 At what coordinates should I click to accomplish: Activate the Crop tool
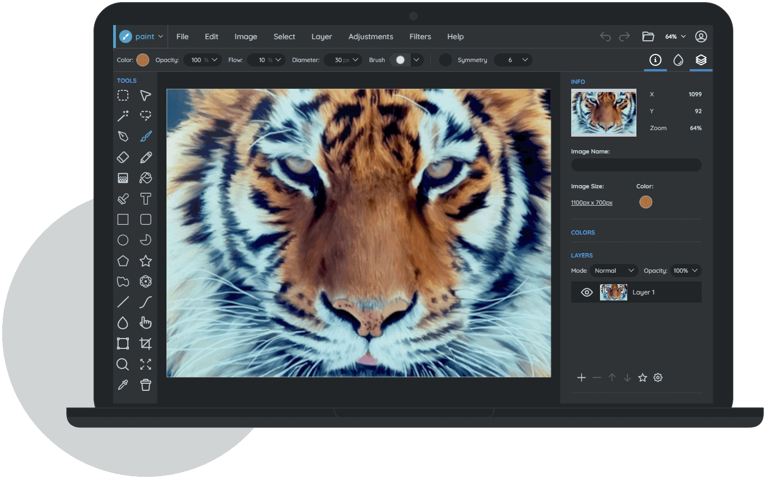point(146,343)
